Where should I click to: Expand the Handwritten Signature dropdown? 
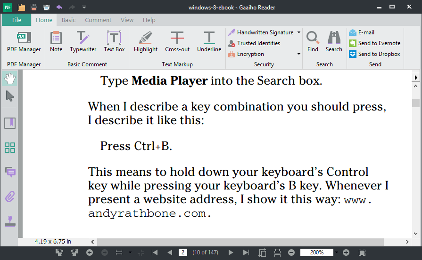[x=298, y=32]
